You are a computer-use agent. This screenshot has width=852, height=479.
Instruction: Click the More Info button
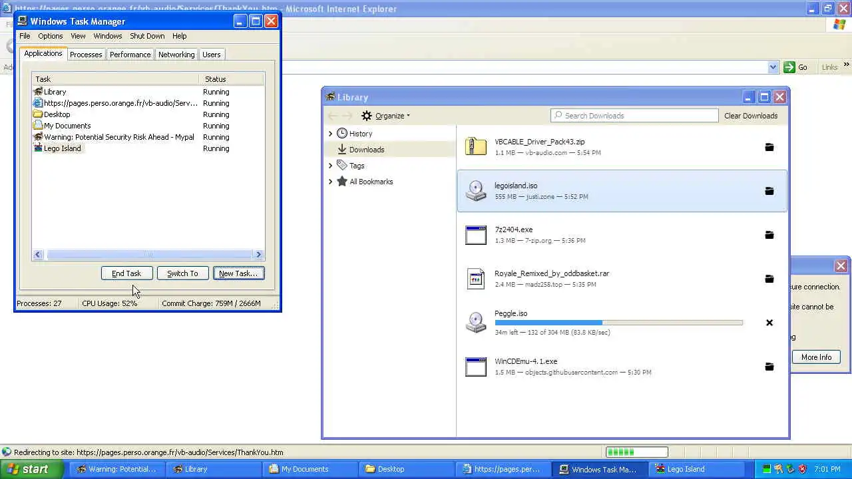tap(816, 357)
